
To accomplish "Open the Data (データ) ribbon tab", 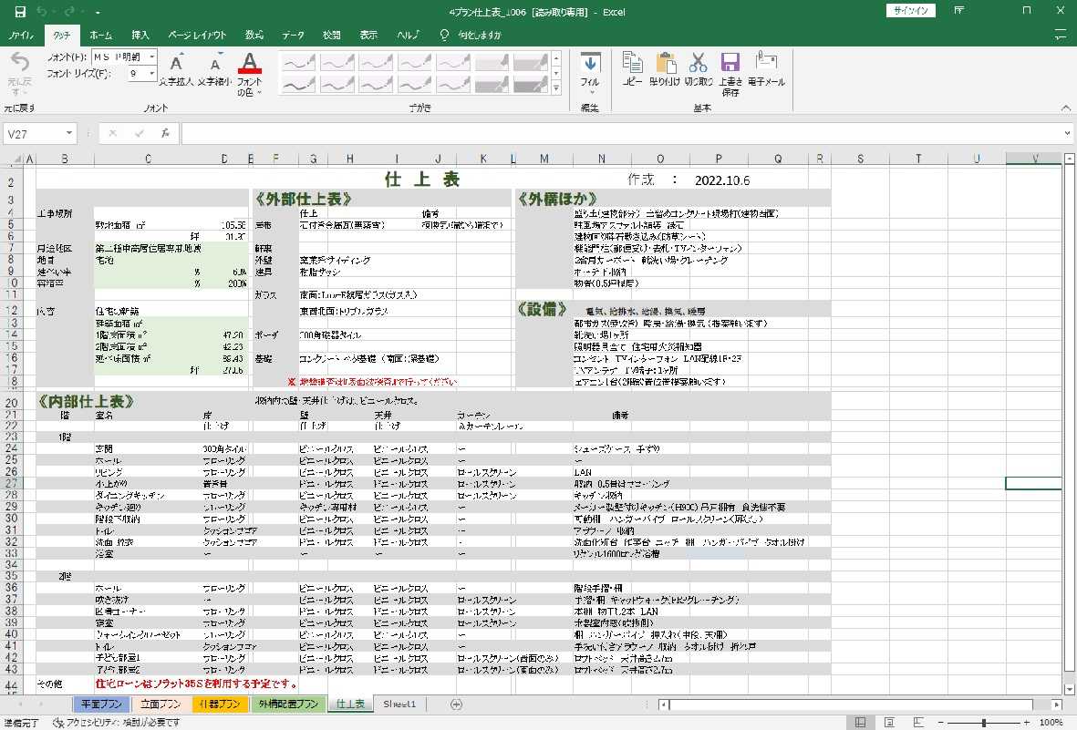I will pyautogui.click(x=293, y=35).
